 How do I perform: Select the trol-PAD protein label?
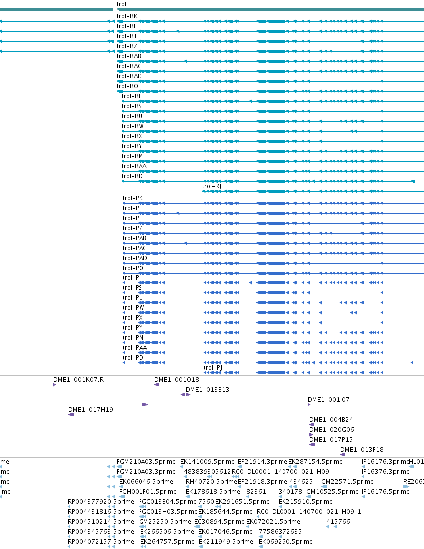pos(135,258)
